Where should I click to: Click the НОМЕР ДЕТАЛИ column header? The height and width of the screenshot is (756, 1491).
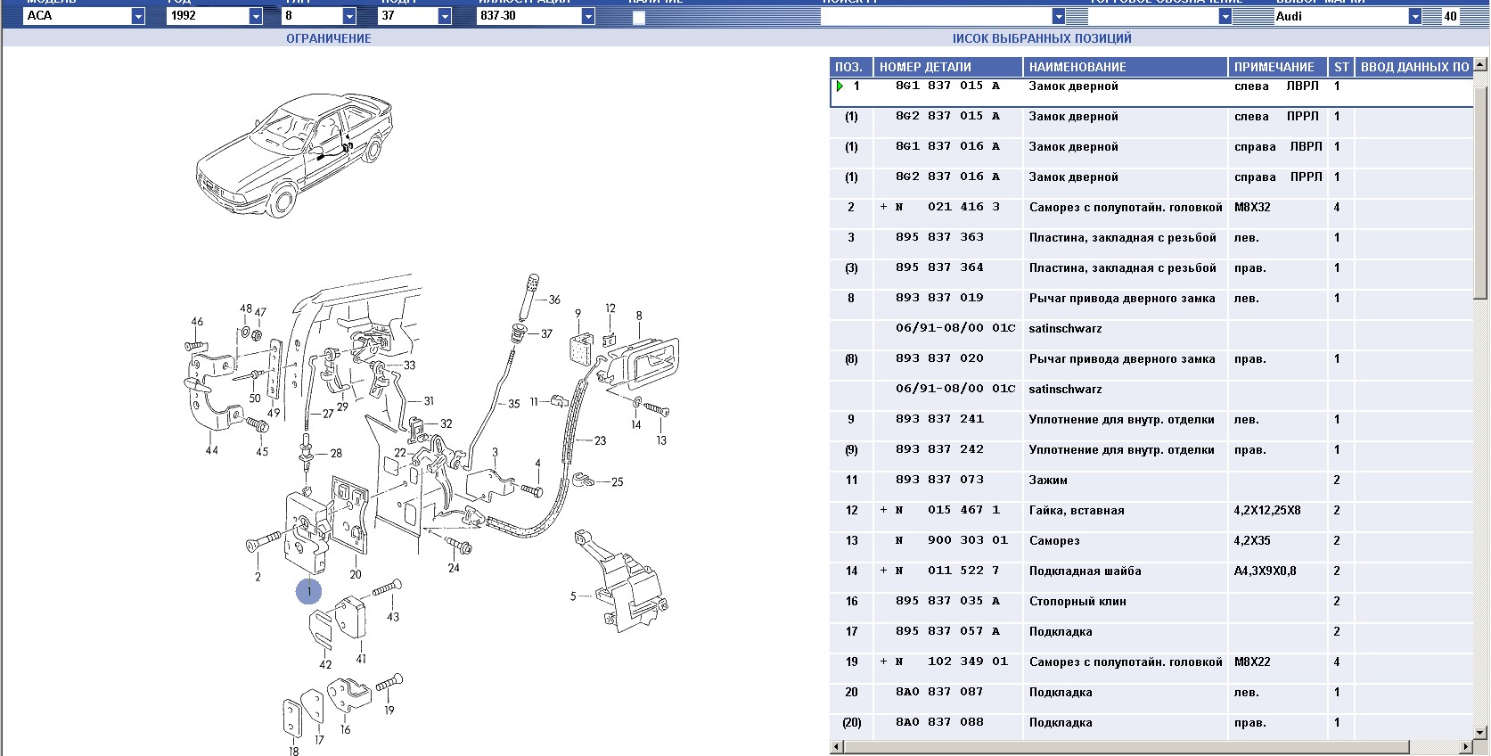pyautogui.click(x=947, y=67)
